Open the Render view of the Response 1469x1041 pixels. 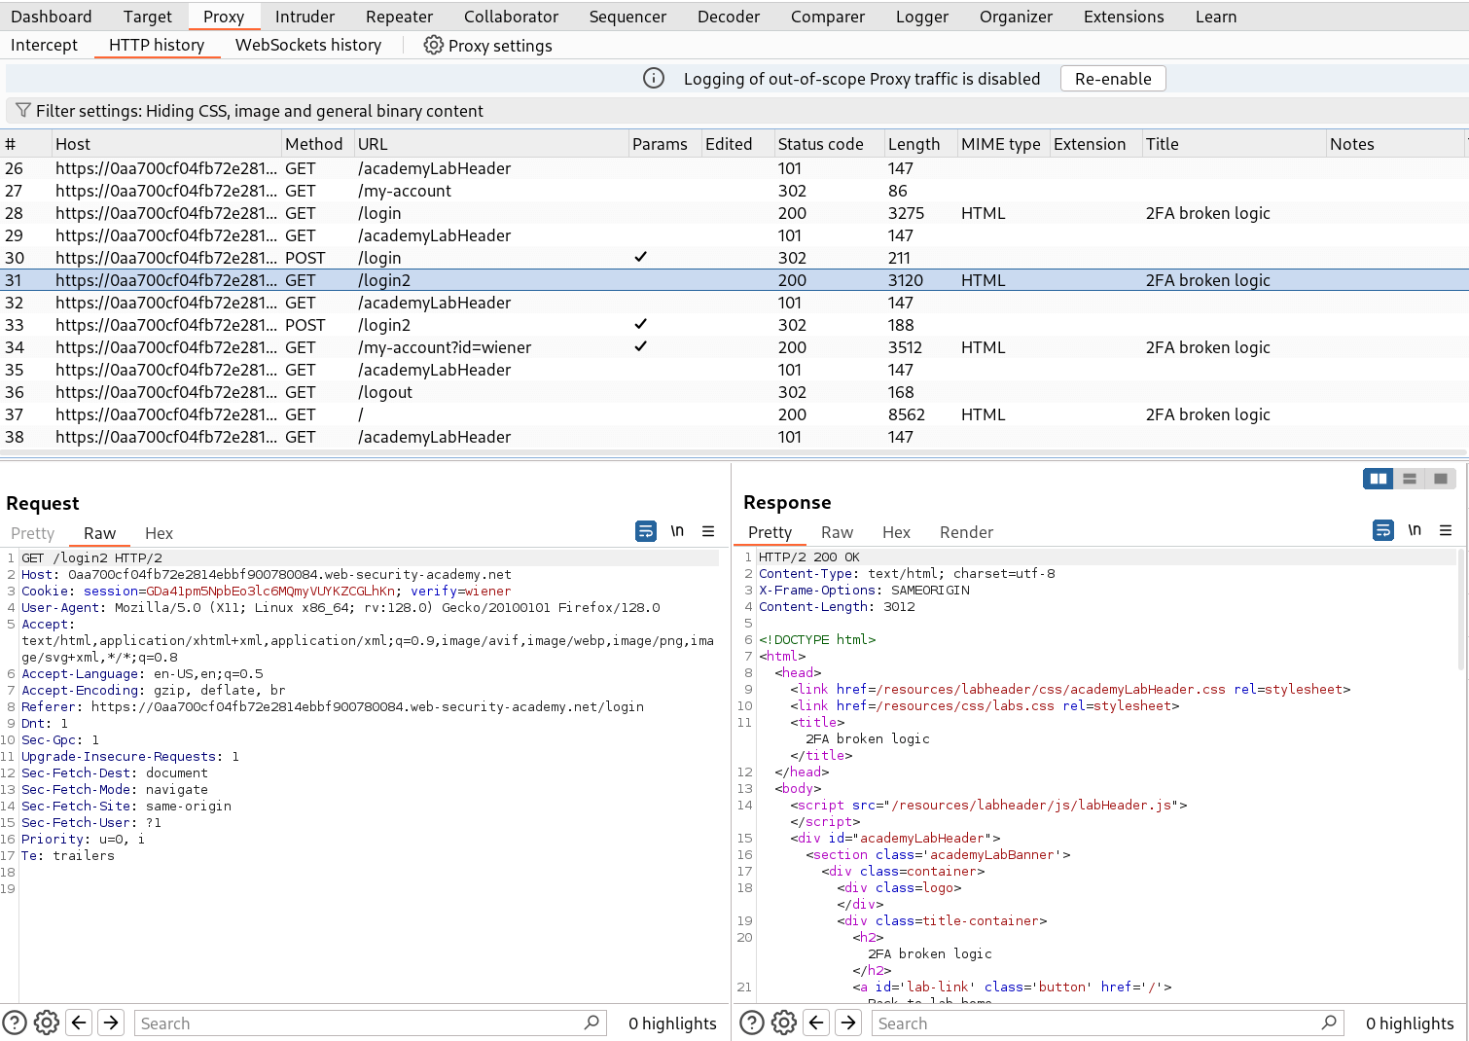click(x=966, y=532)
